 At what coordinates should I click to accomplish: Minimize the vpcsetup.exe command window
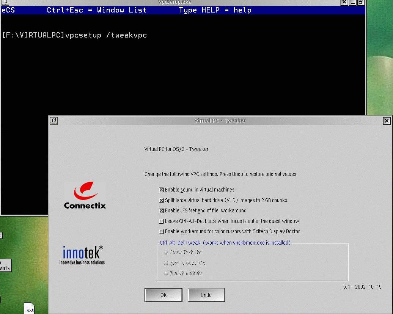(353, 3)
